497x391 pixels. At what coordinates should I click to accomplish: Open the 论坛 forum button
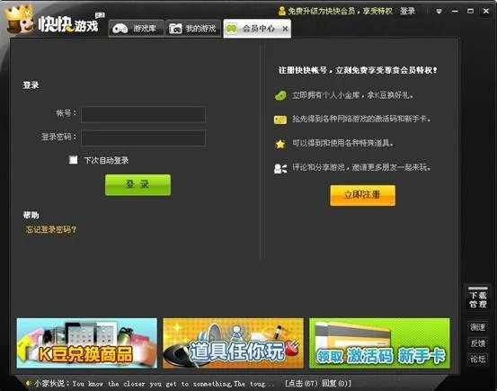pos(477,359)
